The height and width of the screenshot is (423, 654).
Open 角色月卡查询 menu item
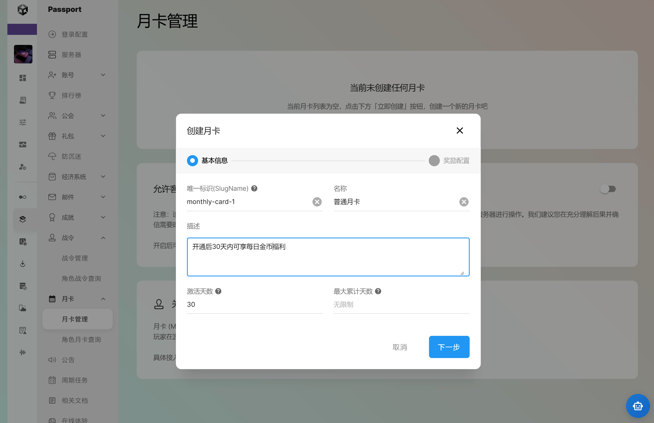81,340
